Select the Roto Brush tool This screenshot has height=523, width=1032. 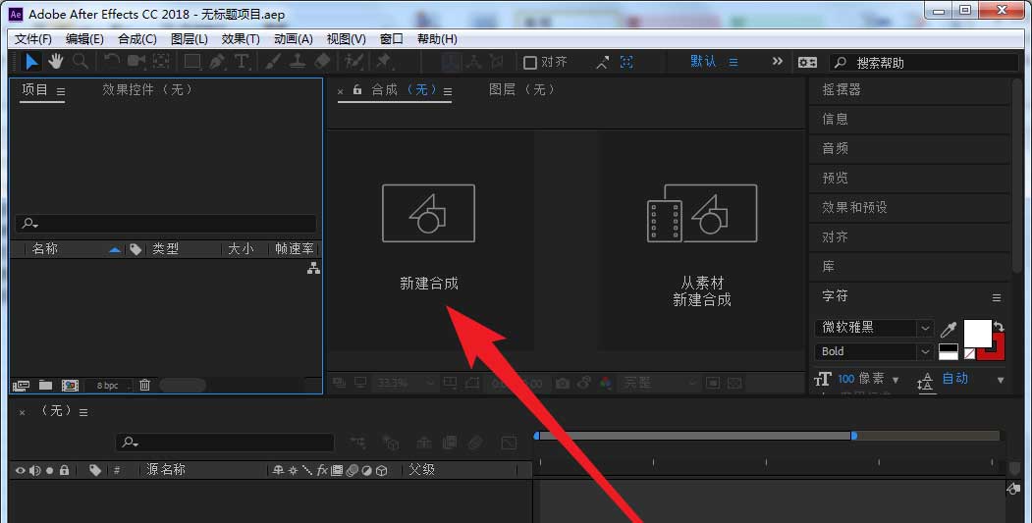354,62
